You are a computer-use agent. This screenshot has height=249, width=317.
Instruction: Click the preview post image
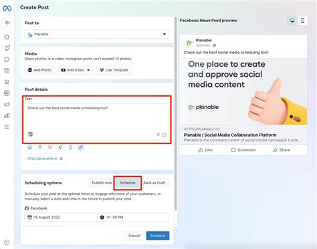pos(243,91)
